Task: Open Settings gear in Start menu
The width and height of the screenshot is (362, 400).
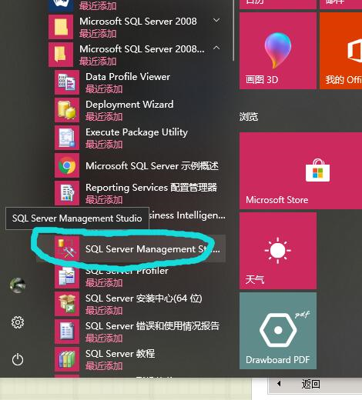Action: click(18, 322)
